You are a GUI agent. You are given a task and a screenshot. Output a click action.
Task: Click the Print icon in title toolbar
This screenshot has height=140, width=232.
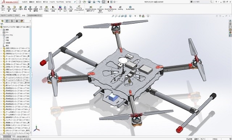(x=94, y=2)
